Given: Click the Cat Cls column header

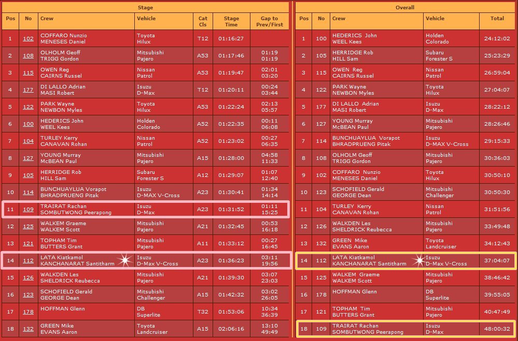Looking at the screenshot, I should (x=203, y=21).
